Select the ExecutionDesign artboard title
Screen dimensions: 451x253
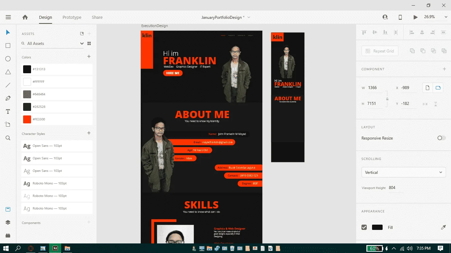pyautogui.click(x=154, y=26)
